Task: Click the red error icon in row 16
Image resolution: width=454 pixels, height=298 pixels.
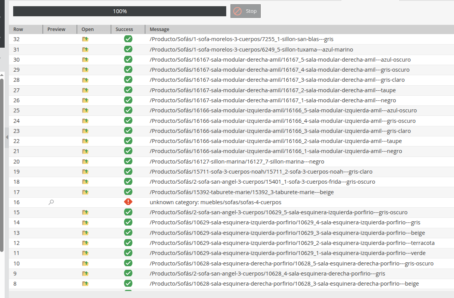Action: point(128,202)
